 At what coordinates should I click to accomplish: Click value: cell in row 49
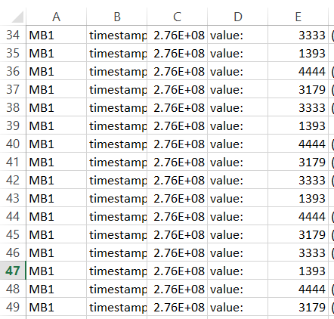(x=237, y=307)
